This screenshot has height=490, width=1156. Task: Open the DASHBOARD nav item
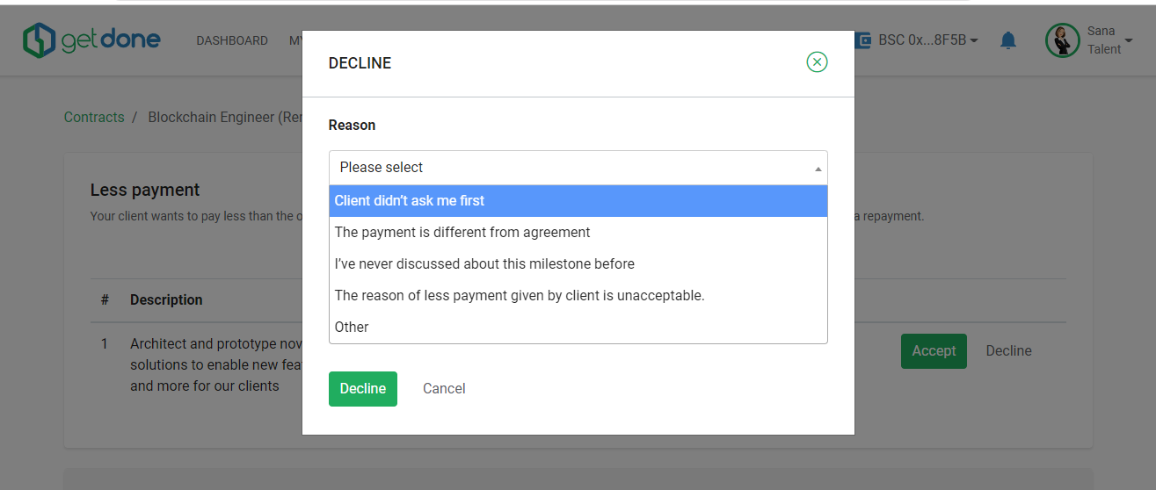[232, 40]
